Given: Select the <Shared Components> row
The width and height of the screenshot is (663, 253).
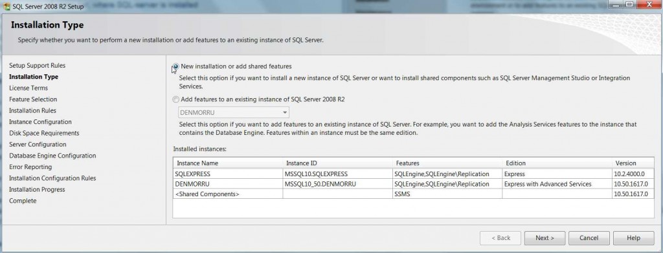Looking at the screenshot, I should [413, 194].
